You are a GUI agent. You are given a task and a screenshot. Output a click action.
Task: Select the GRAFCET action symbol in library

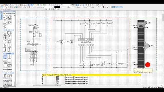[5, 62]
